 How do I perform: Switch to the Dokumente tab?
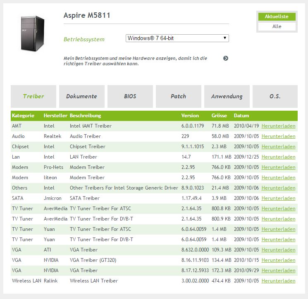pyautogui.click(x=82, y=96)
